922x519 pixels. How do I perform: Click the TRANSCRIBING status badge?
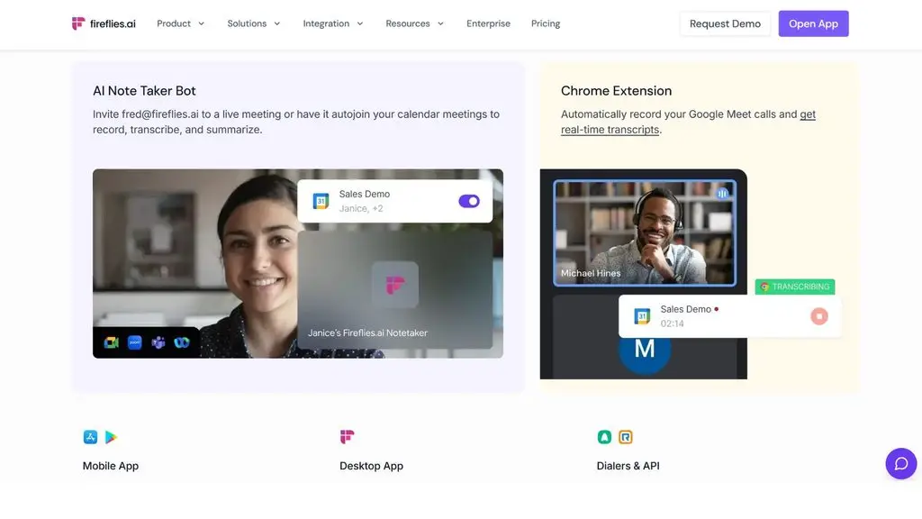tap(795, 287)
